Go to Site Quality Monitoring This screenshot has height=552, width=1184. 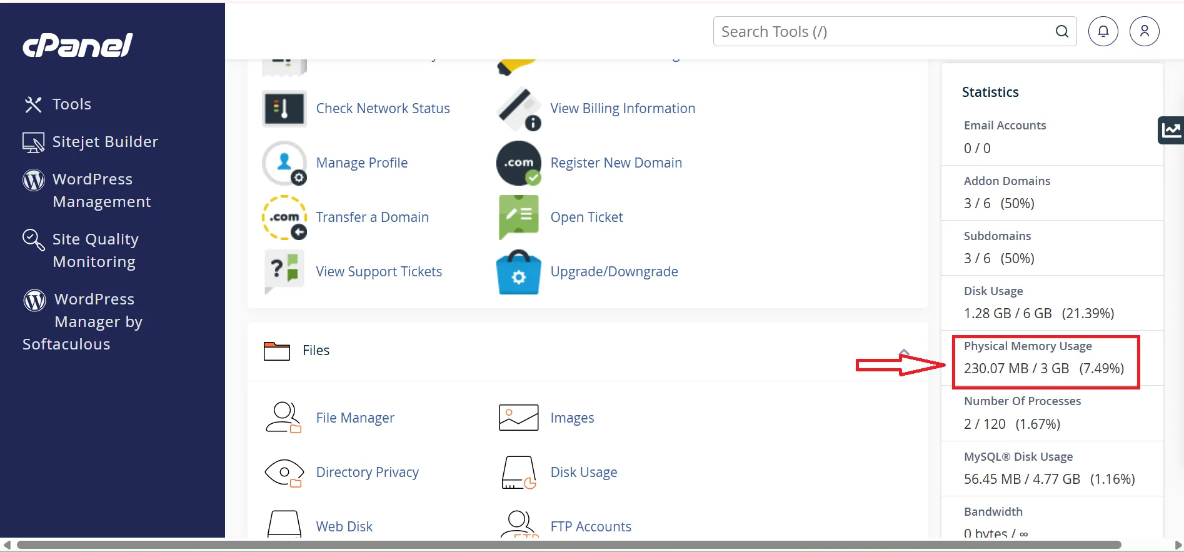coord(95,250)
